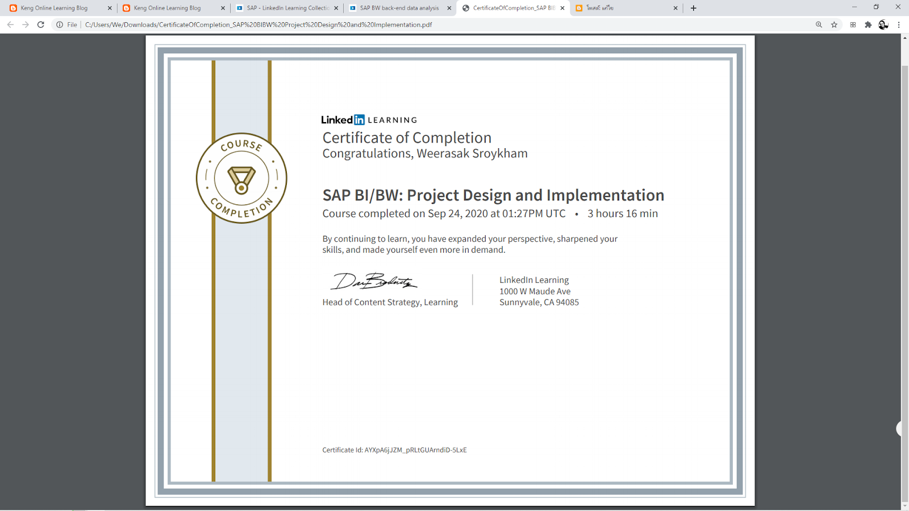Close the first Keng Online Learning Blog tab

110,8
